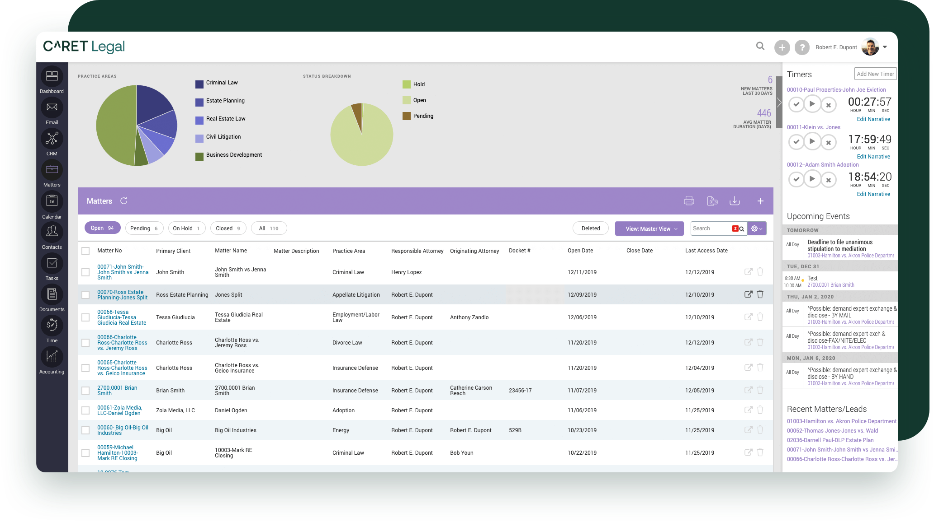Click the Add New Timer button
Viewport: 934px width, 522px height.
875,74
